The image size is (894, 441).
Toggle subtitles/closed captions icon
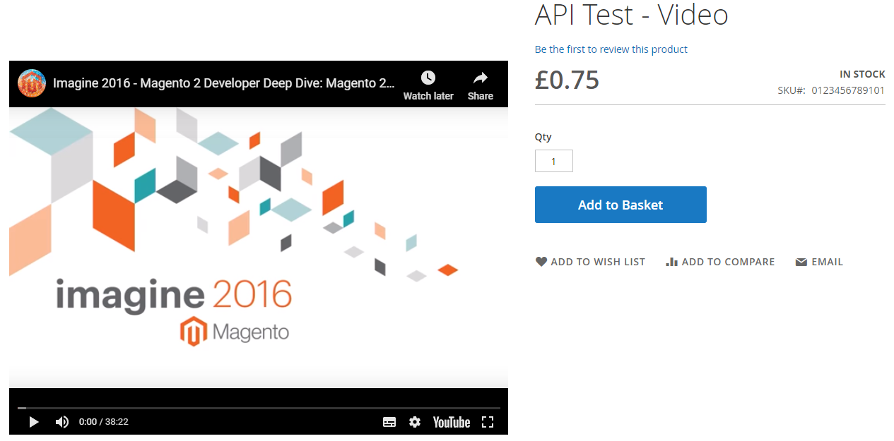click(x=389, y=422)
